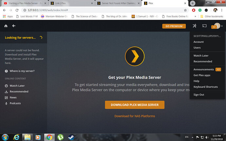Open Lost Words: F-M bookmark
The height and width of the screenshot is (141, 226).
click(27, 16)
